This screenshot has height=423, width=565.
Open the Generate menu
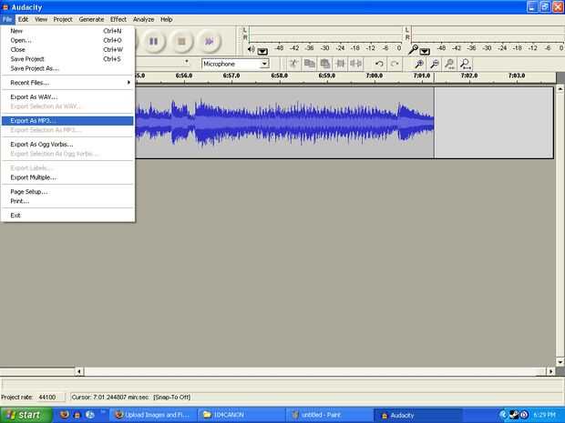91,19
